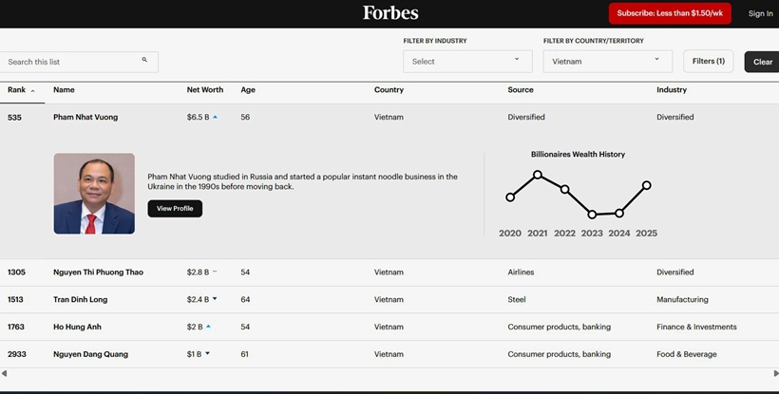This screenshot has width=779, height=394.
Task: Click Nguyen Dang Quang's age 61
Action: [x=244, y=354]
